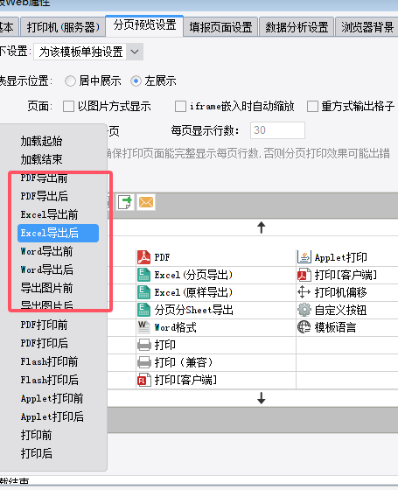Select the 居中展示 radio button

click(x=70, y=80)
